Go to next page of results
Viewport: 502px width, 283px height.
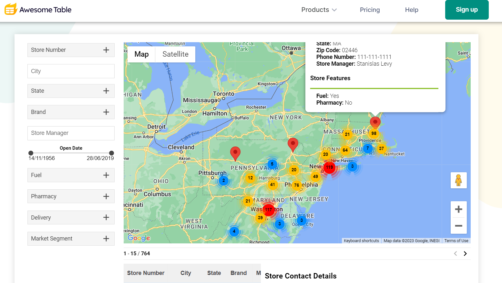click(465, 254)
